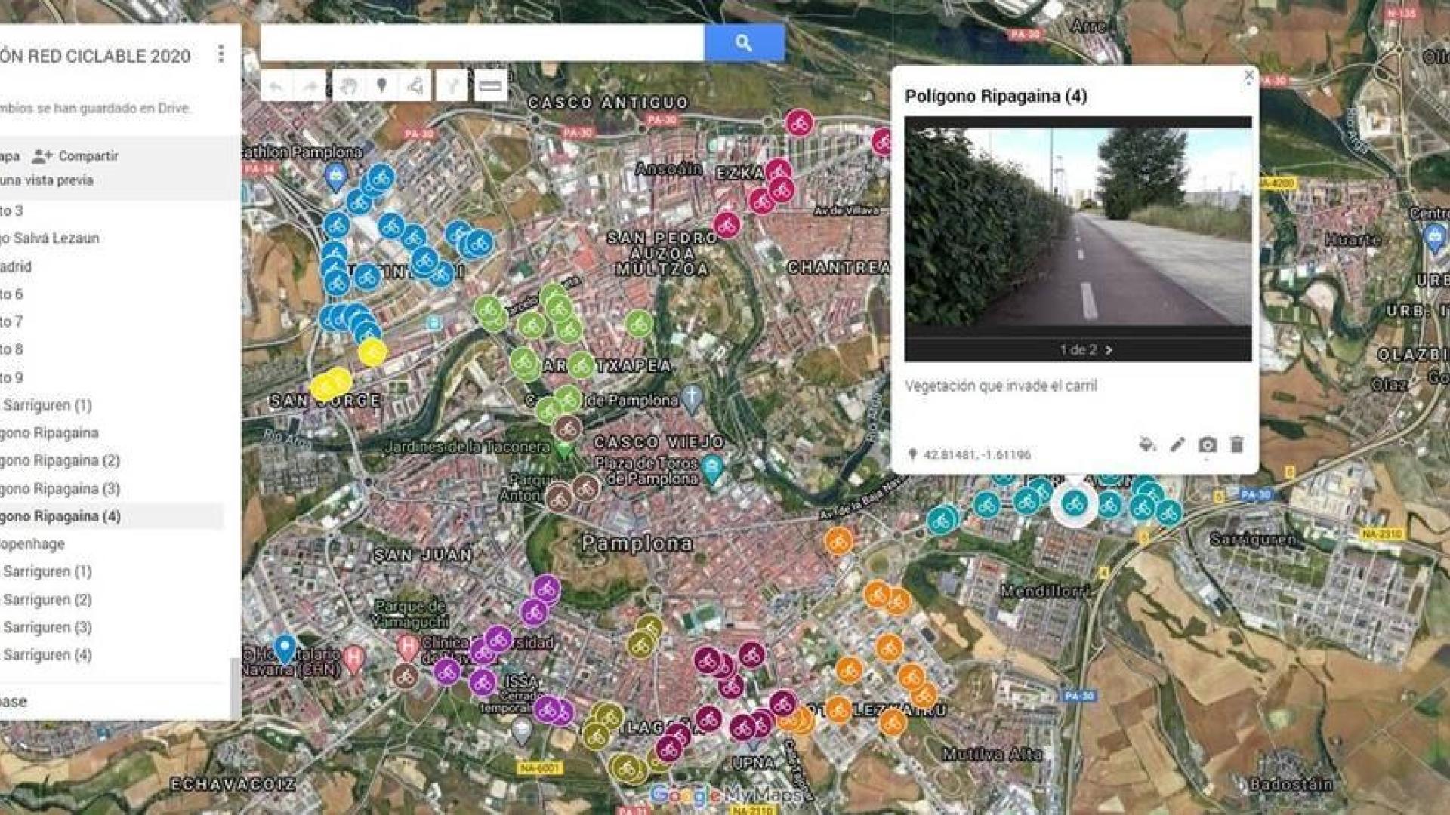Viewport: 1450px width, 815px height.
Task: Delete the marker with the trash icon
Action: (1237, 445)
